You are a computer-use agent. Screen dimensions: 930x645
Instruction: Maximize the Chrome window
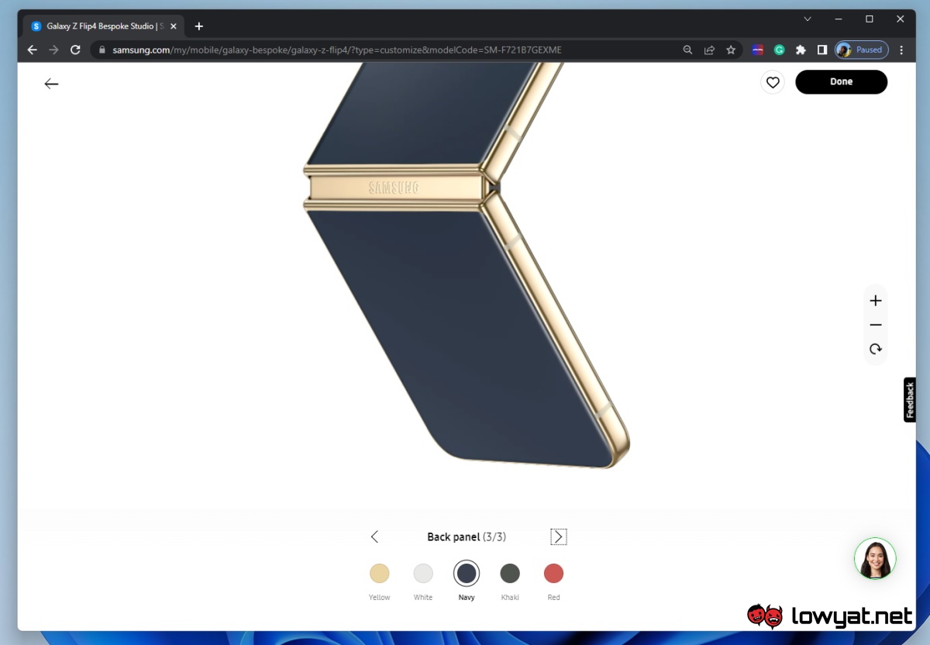click(x=870, y=19)
